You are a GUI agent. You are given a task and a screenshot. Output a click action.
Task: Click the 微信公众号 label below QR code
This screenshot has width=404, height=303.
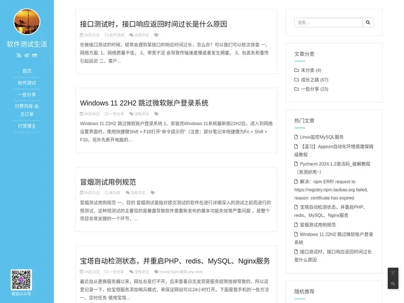[21, 293]
